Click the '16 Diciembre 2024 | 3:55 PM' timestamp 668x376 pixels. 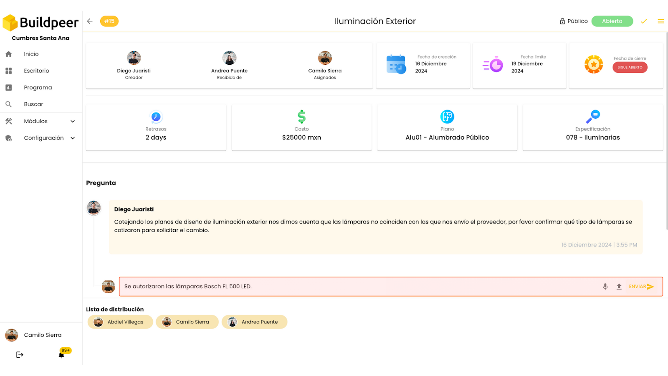599,245
